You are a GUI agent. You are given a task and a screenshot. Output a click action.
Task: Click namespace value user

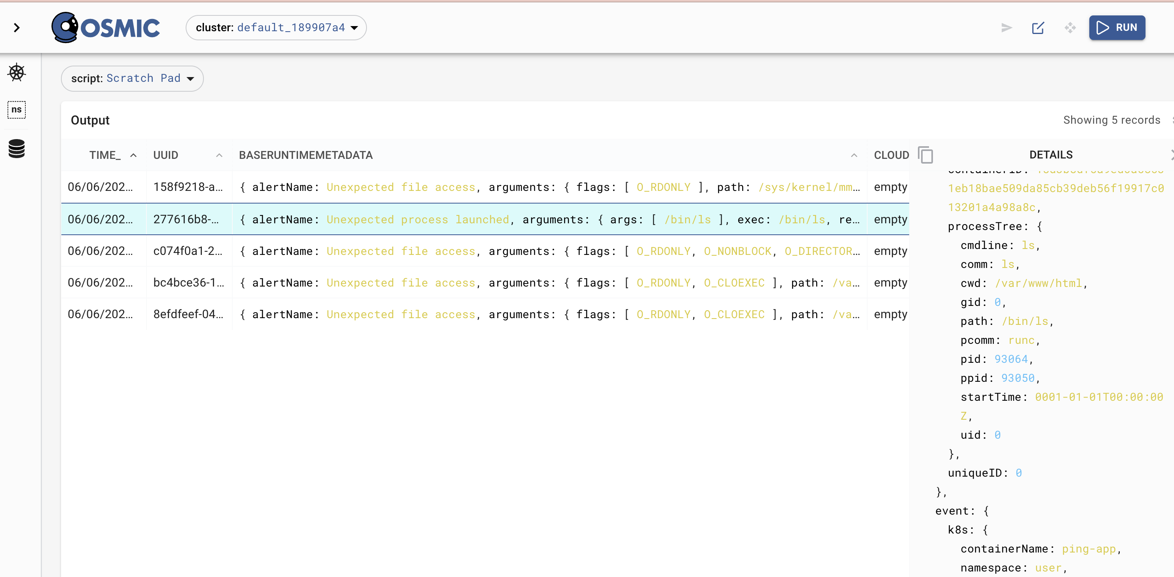1048,568
